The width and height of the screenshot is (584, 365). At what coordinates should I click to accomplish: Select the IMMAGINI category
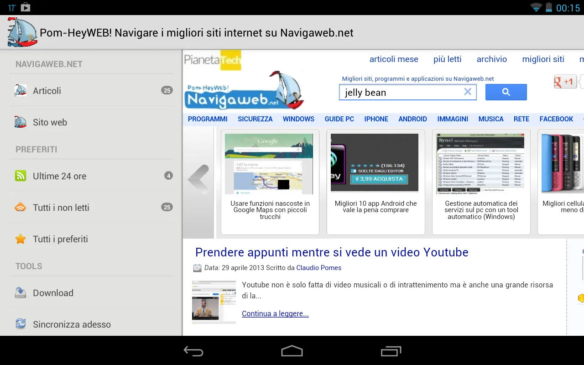(453, 119)
